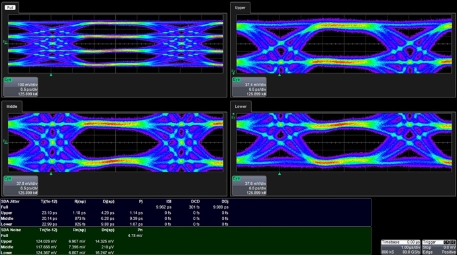This screenshot has height=255, width=457.
Task: Switch to the Full eye tab
Action: coord(10,7)
